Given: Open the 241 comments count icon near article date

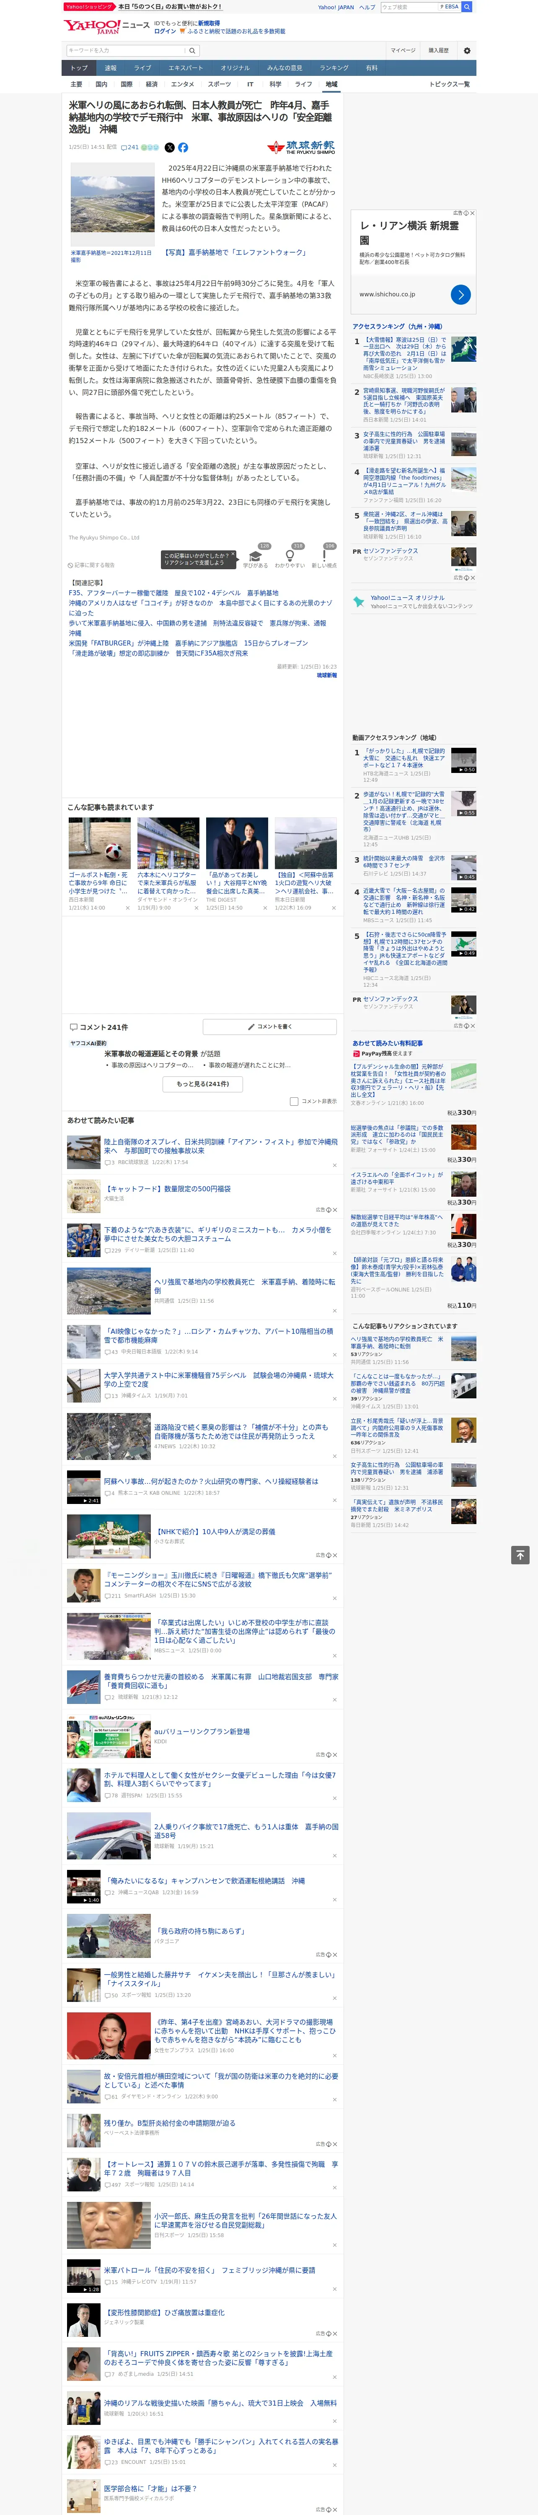Looking at the screenshot, I should point(129,148).
